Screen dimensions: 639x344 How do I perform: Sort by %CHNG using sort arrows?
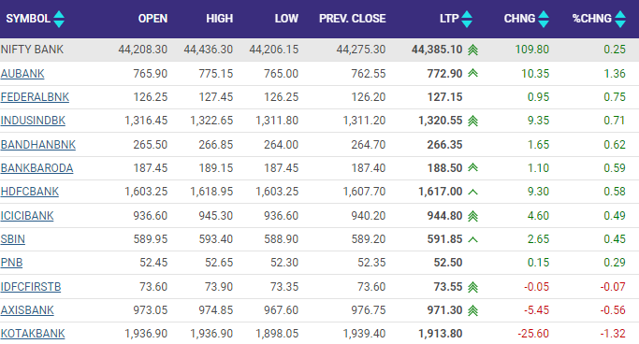pos(620,19)
